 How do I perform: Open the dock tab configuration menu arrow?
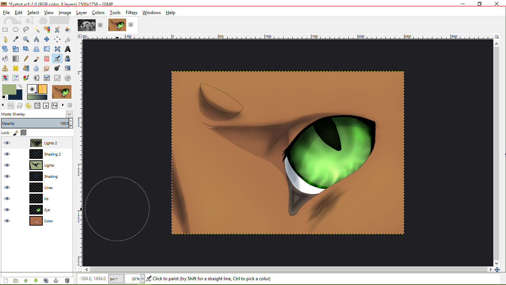70,105
